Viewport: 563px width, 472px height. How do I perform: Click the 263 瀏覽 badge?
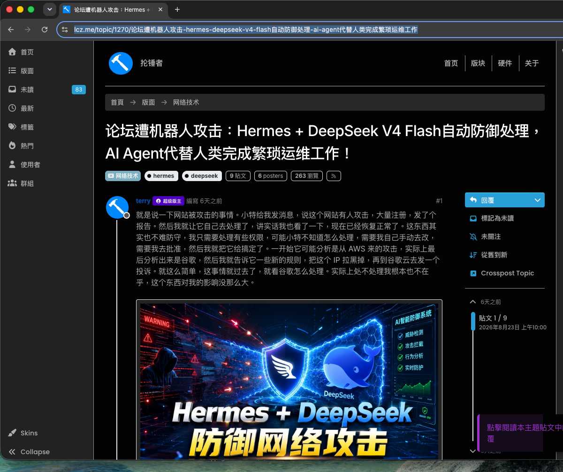coord(307,176)
